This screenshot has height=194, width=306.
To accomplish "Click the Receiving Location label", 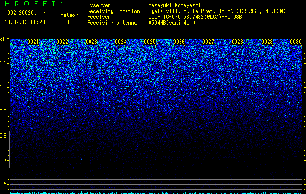I will [113, 12].
